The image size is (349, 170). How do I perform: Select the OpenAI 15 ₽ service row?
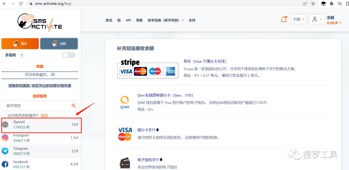[x=41, y=125]
